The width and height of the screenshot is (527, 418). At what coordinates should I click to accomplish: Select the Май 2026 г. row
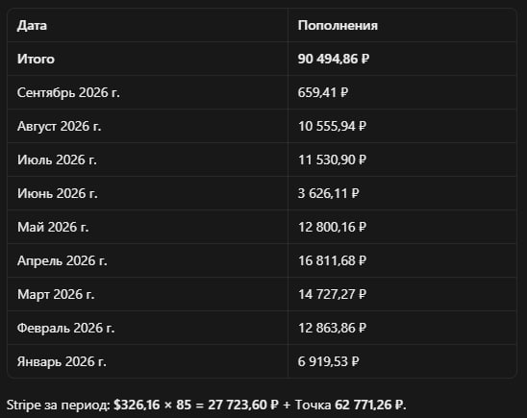point(262,227)
